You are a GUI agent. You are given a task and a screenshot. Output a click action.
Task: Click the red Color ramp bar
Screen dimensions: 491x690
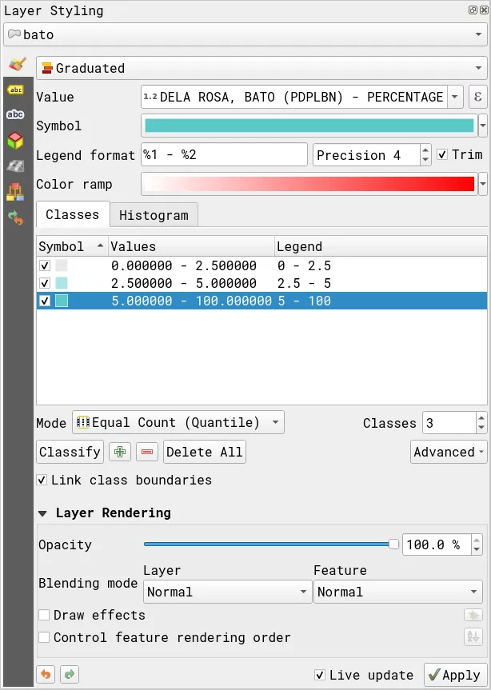[309, 184]
